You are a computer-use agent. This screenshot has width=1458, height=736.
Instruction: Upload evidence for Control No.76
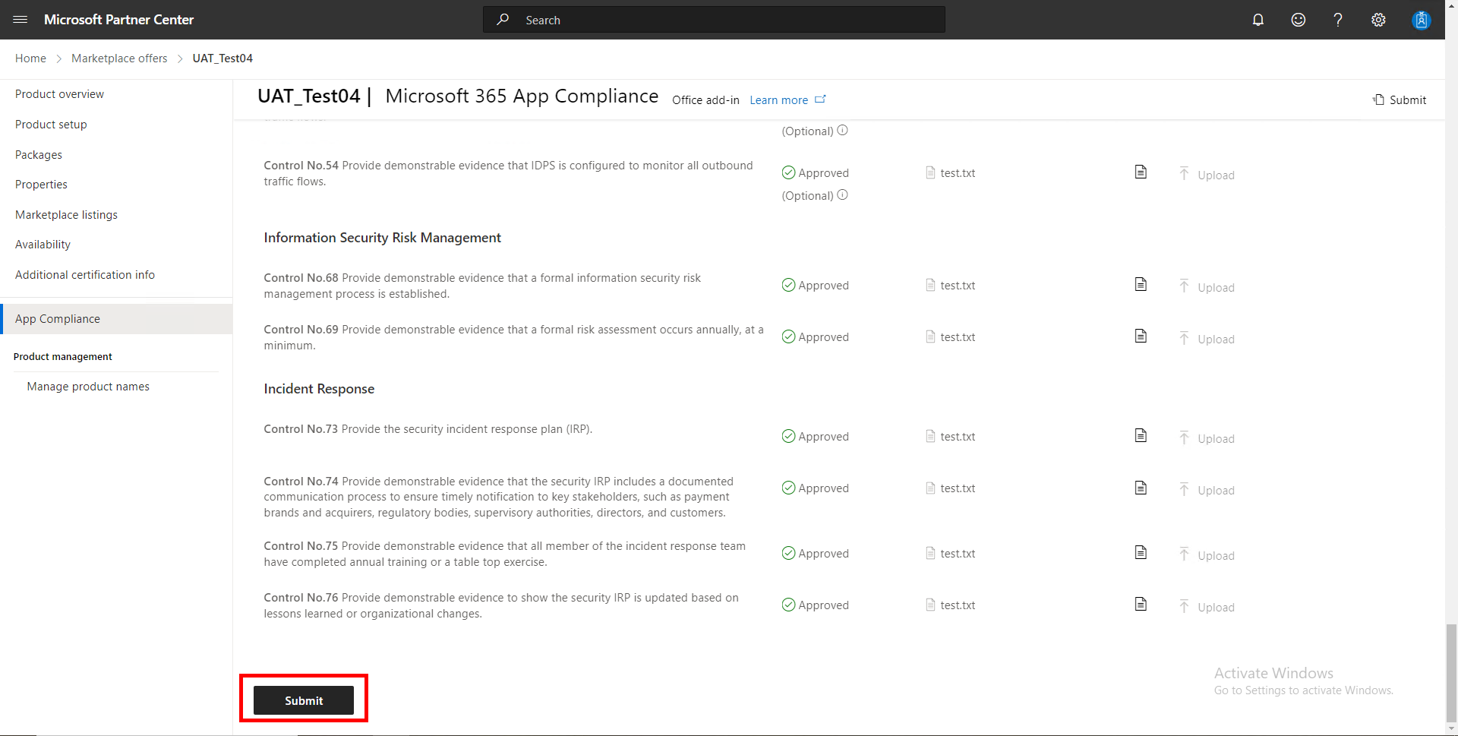pyautogui.click(x=1207, y=607)
